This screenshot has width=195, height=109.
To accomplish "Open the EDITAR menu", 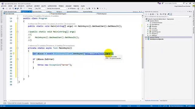I will pyautogui.click(x=10, y=6).
